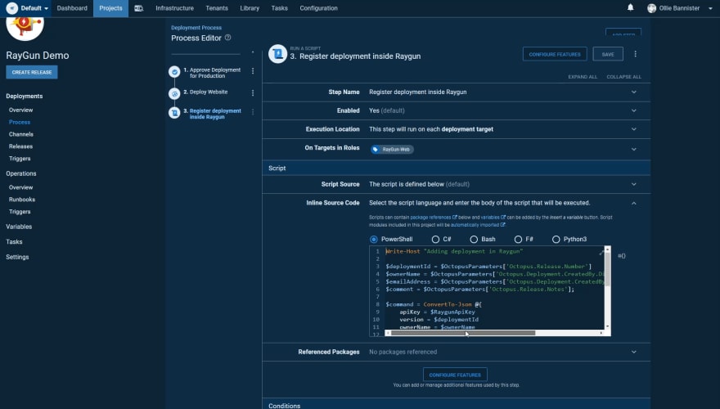Open Tasks in top navigation
720x409 pixels.
(279, 8)
